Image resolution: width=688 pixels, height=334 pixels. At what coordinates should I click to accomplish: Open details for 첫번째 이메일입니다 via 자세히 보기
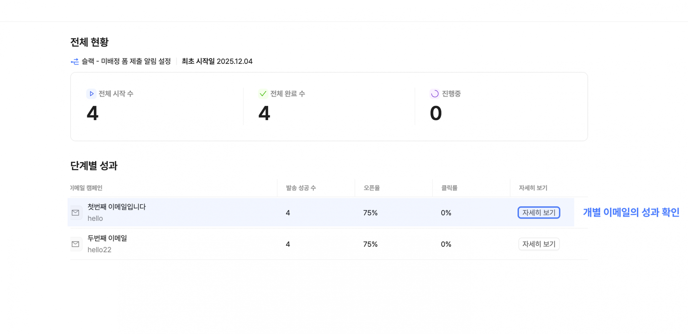click(x=539, y=213)
